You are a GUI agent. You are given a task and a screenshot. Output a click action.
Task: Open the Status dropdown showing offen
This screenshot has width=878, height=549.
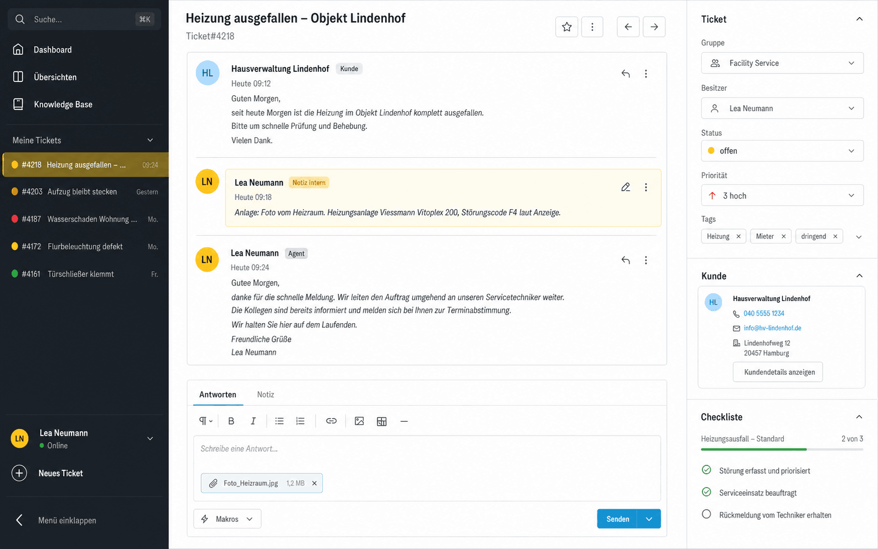click(782, 151)
